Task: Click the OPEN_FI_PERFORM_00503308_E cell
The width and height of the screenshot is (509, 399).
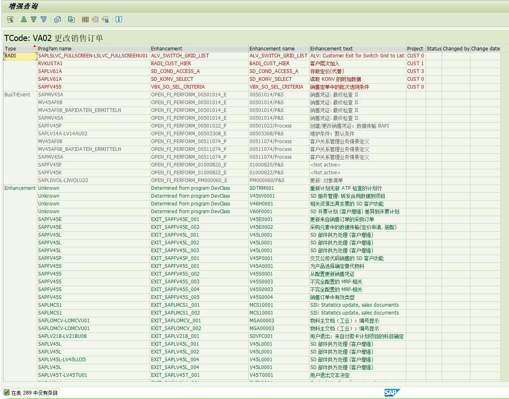Action: click(199, 134)
